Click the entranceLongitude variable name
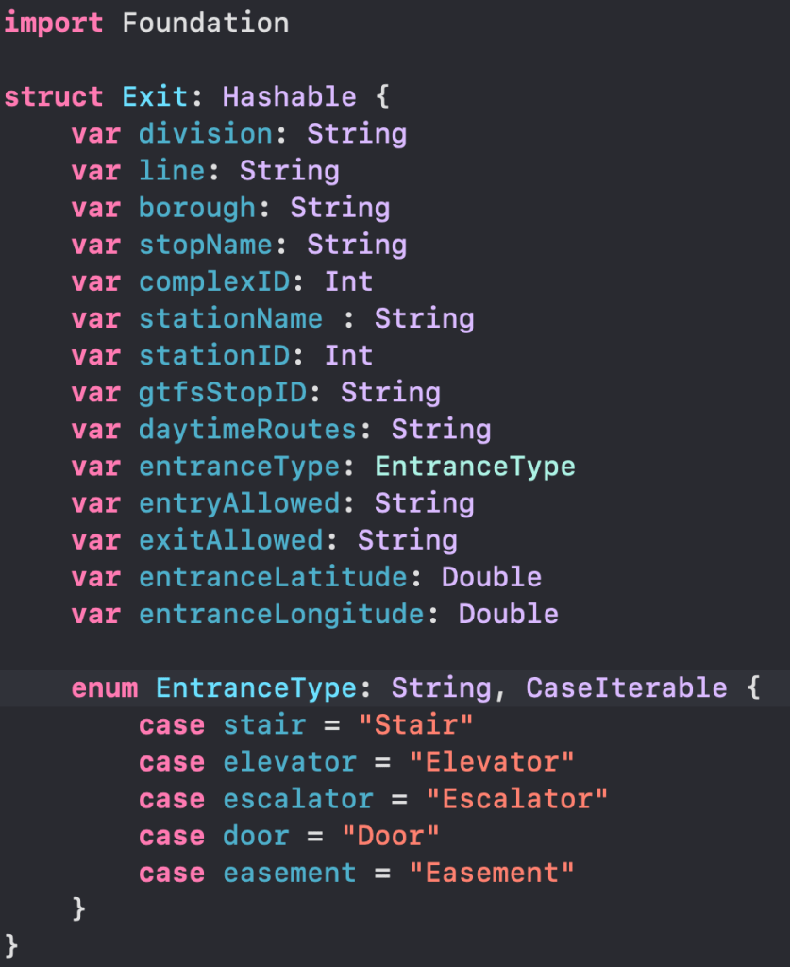This screenshot has height=967, width=790. coord(282,615)
